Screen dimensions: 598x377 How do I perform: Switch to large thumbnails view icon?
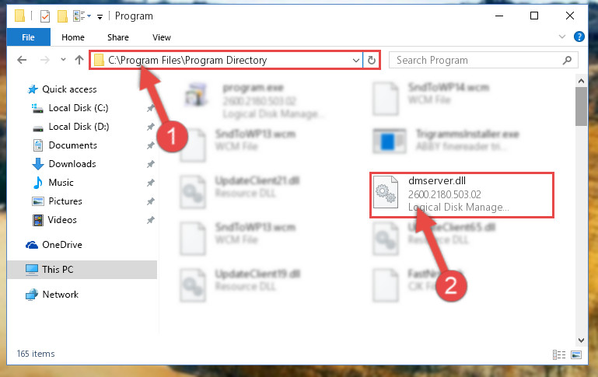pos(576,355)
